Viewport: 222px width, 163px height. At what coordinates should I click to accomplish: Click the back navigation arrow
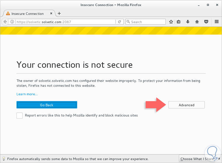tap(5, 22)
